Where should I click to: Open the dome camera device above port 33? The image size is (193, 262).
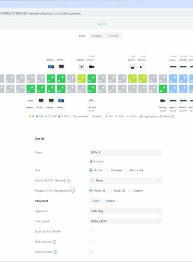pos(132,67)
